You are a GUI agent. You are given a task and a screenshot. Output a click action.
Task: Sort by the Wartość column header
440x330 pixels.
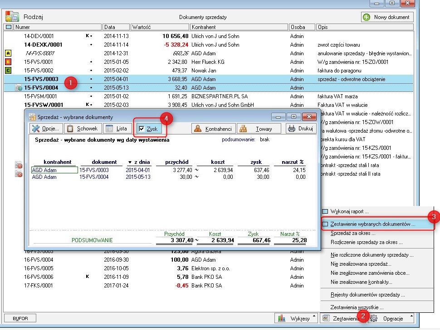159,27
